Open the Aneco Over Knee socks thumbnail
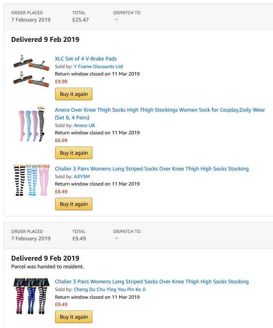 pos(32,124)
